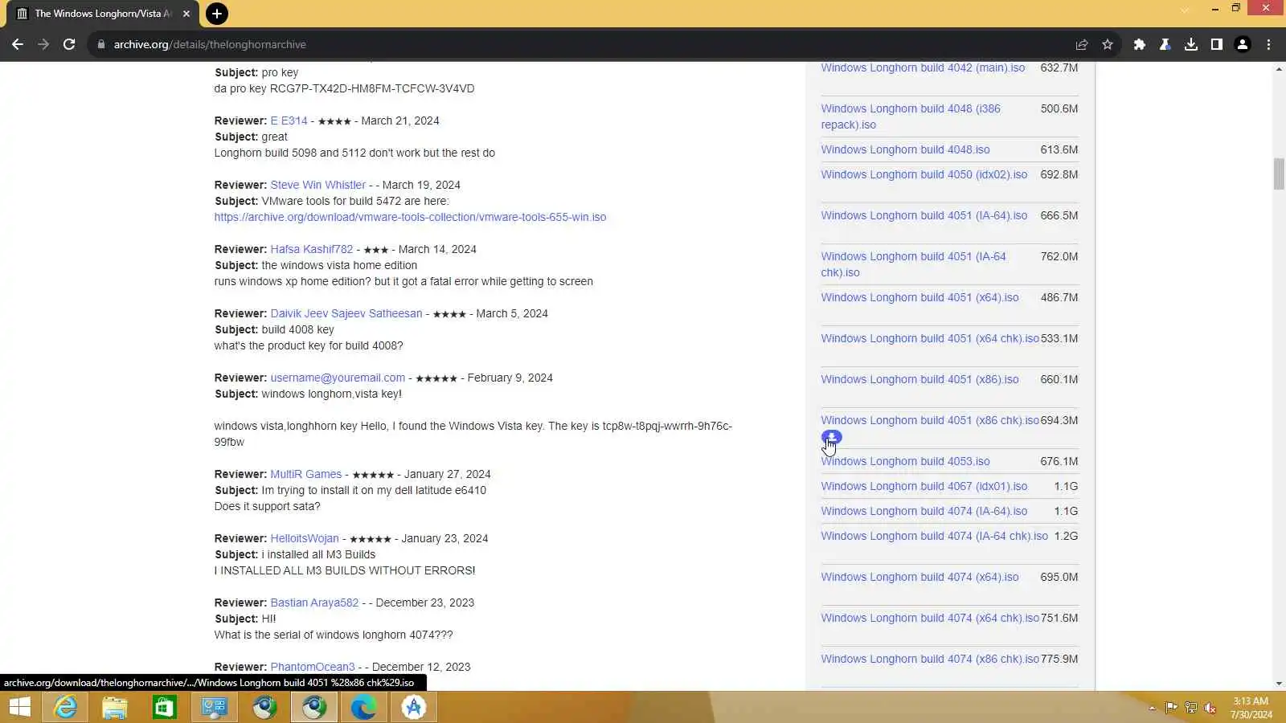Open reviewer Steve Win Whistler's profile
Screen dimensions: 1286x723
tap(317, 185)
